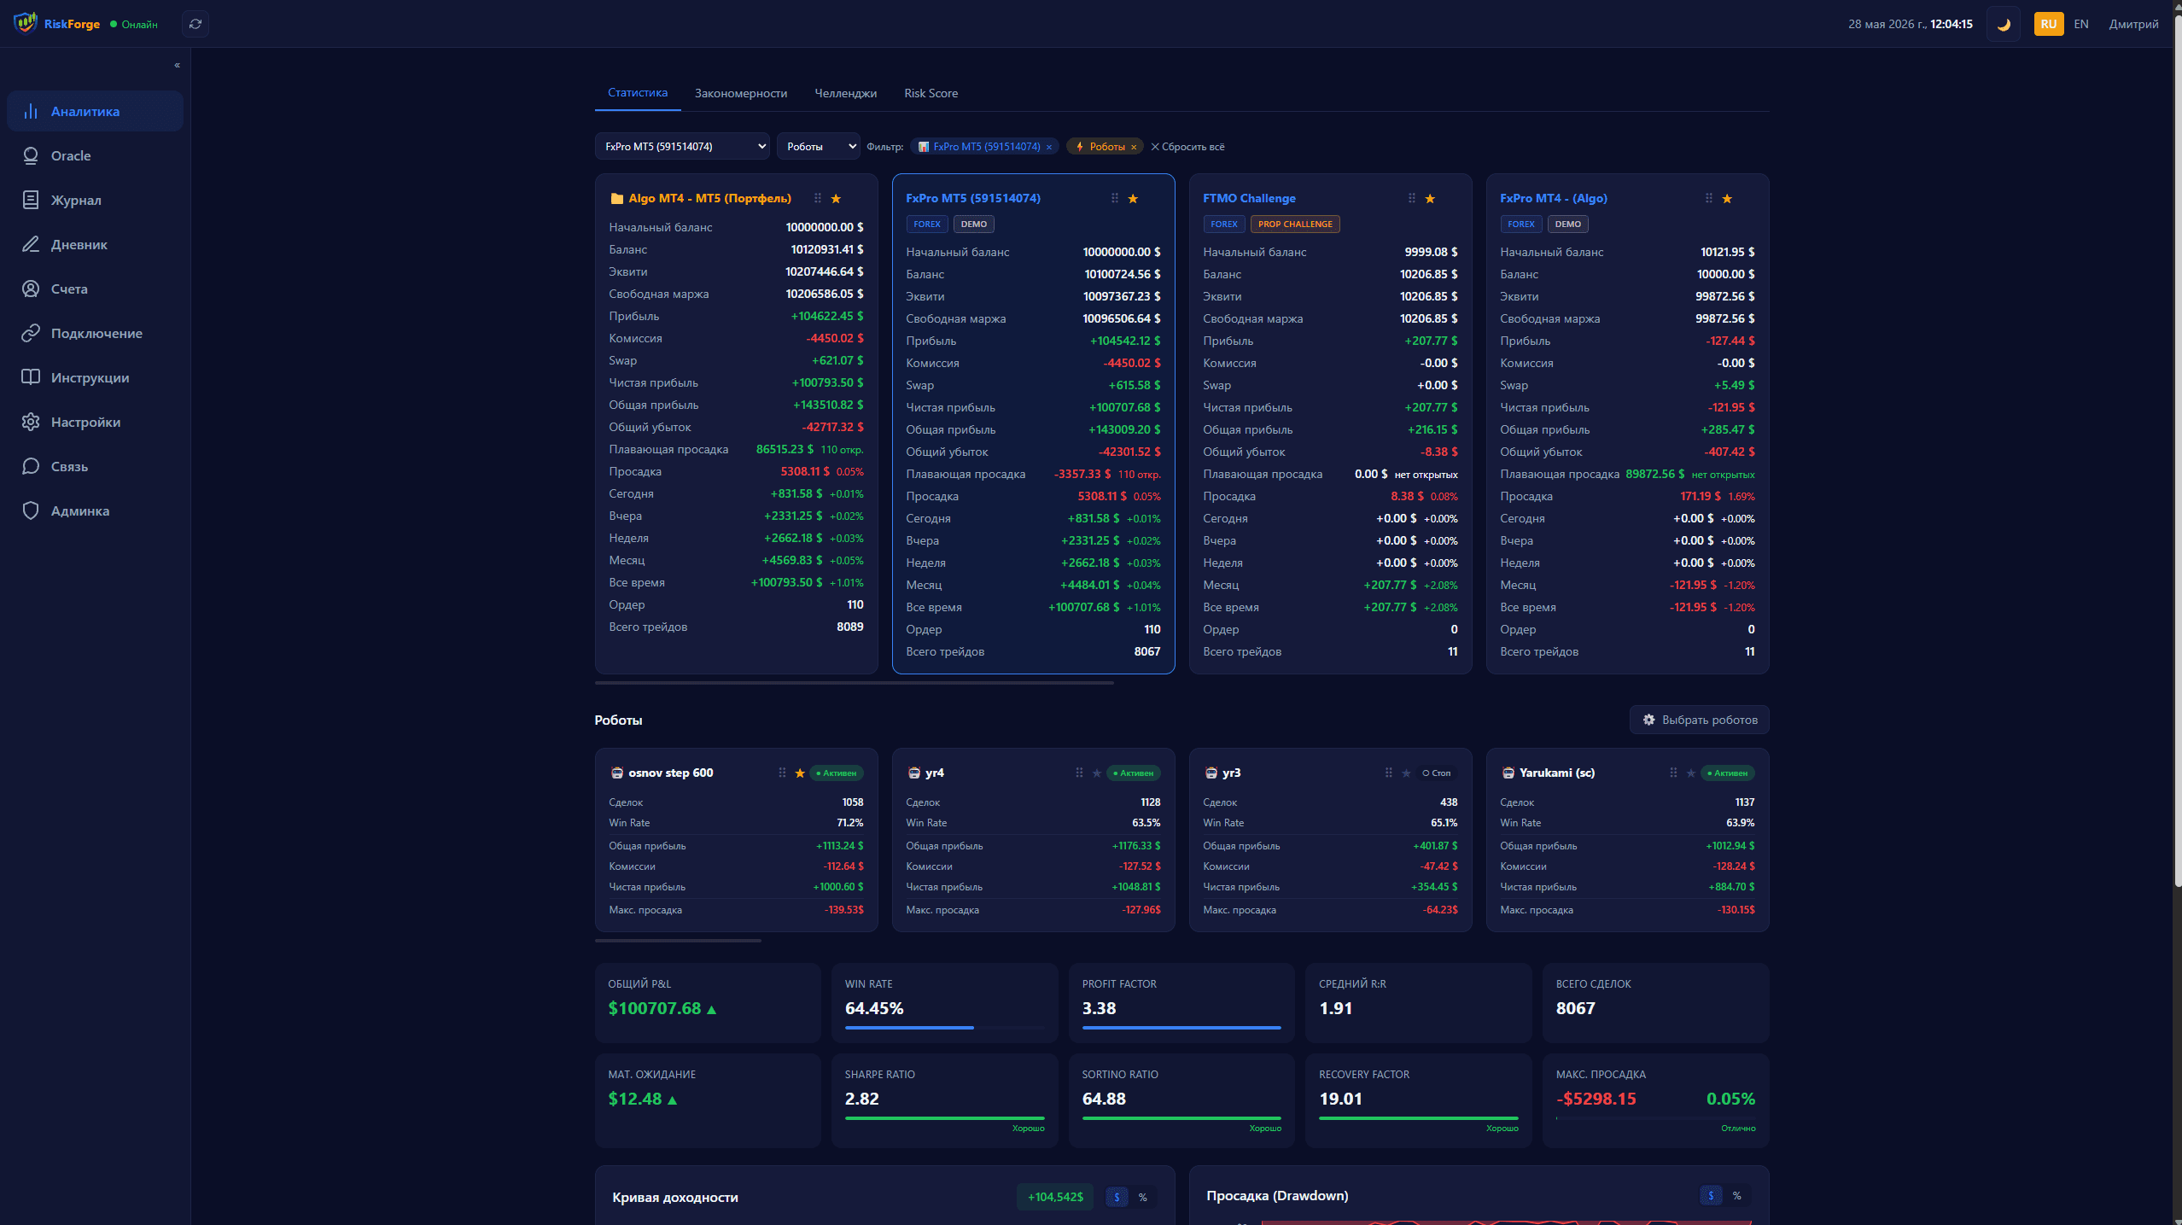Open Подключение in the sidebar
This screenshot has width=2182, height=1225.
click(x=95, y=333)
